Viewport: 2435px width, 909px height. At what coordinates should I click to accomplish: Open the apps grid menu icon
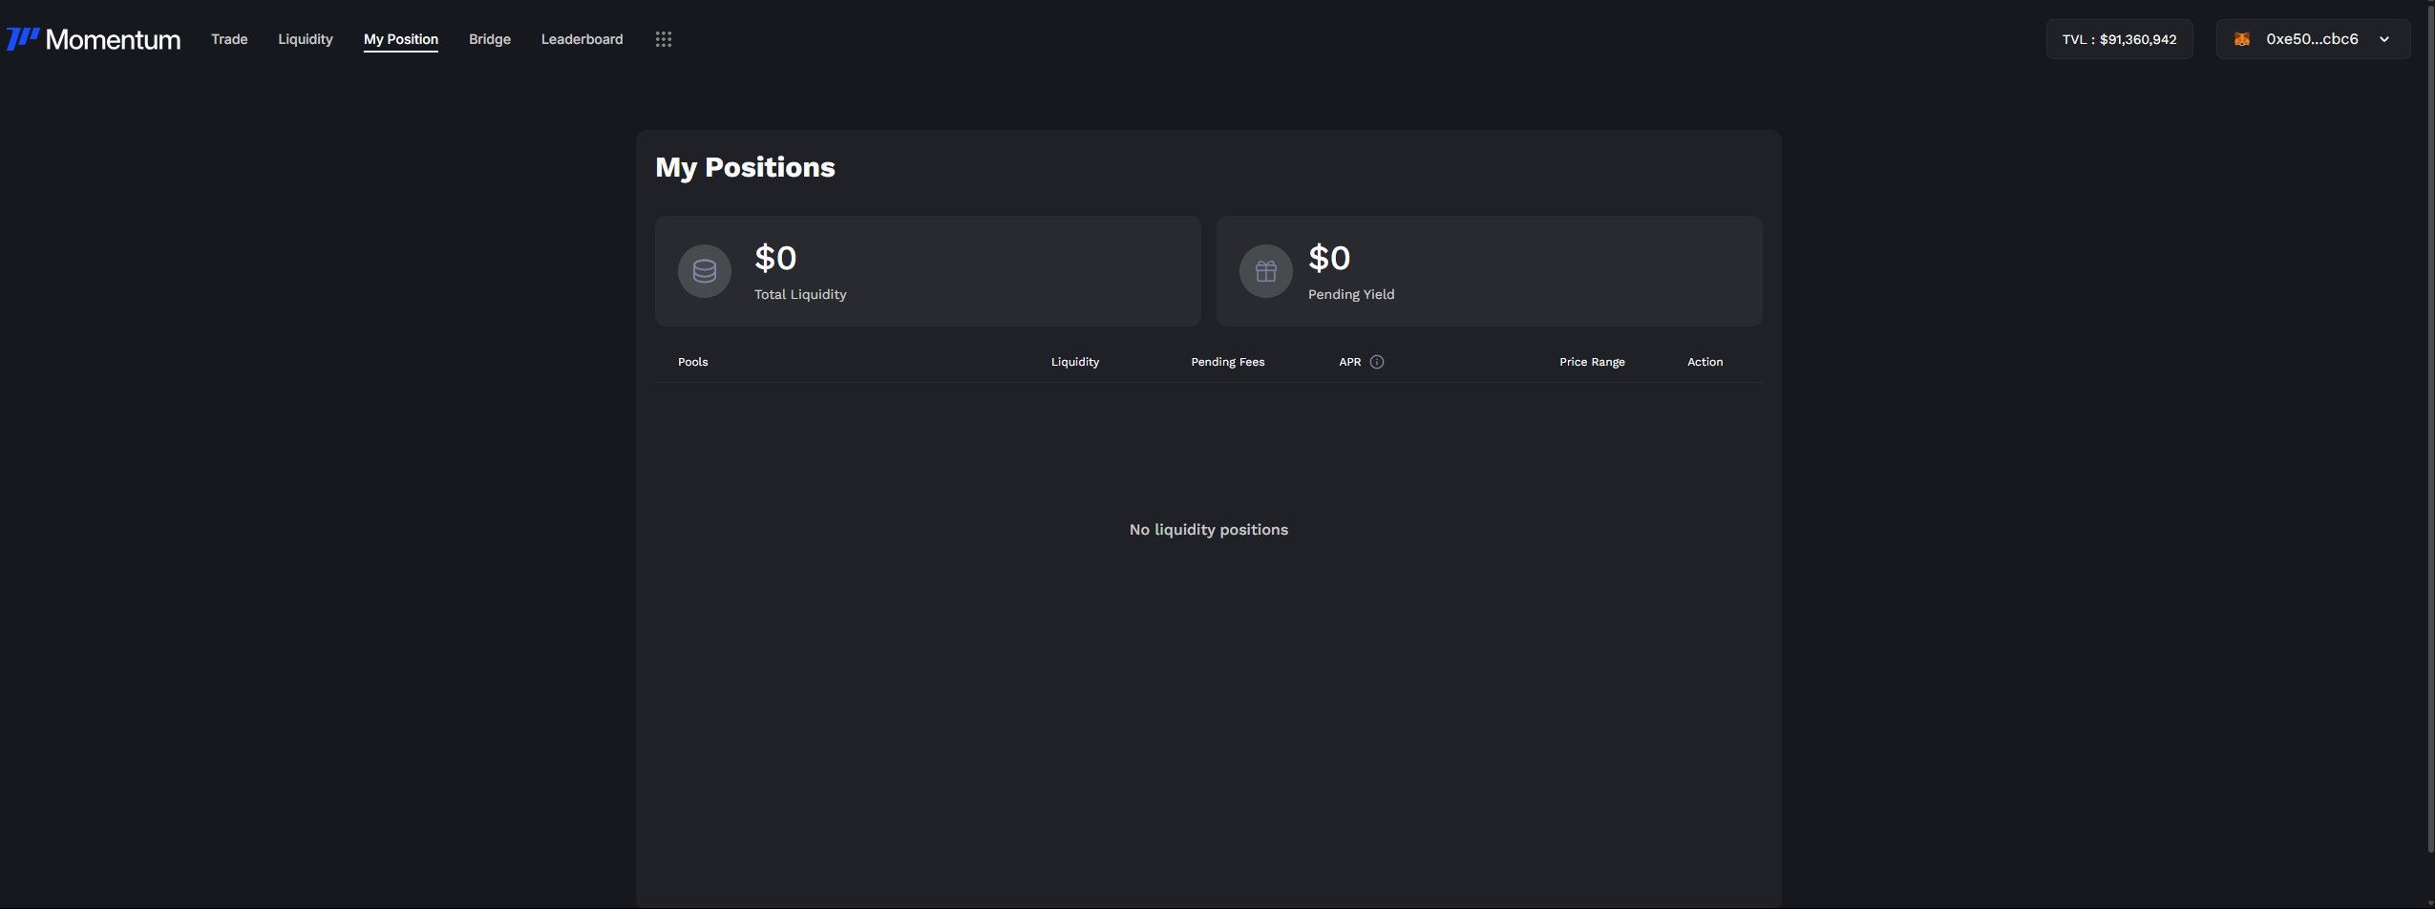(663, 39)
